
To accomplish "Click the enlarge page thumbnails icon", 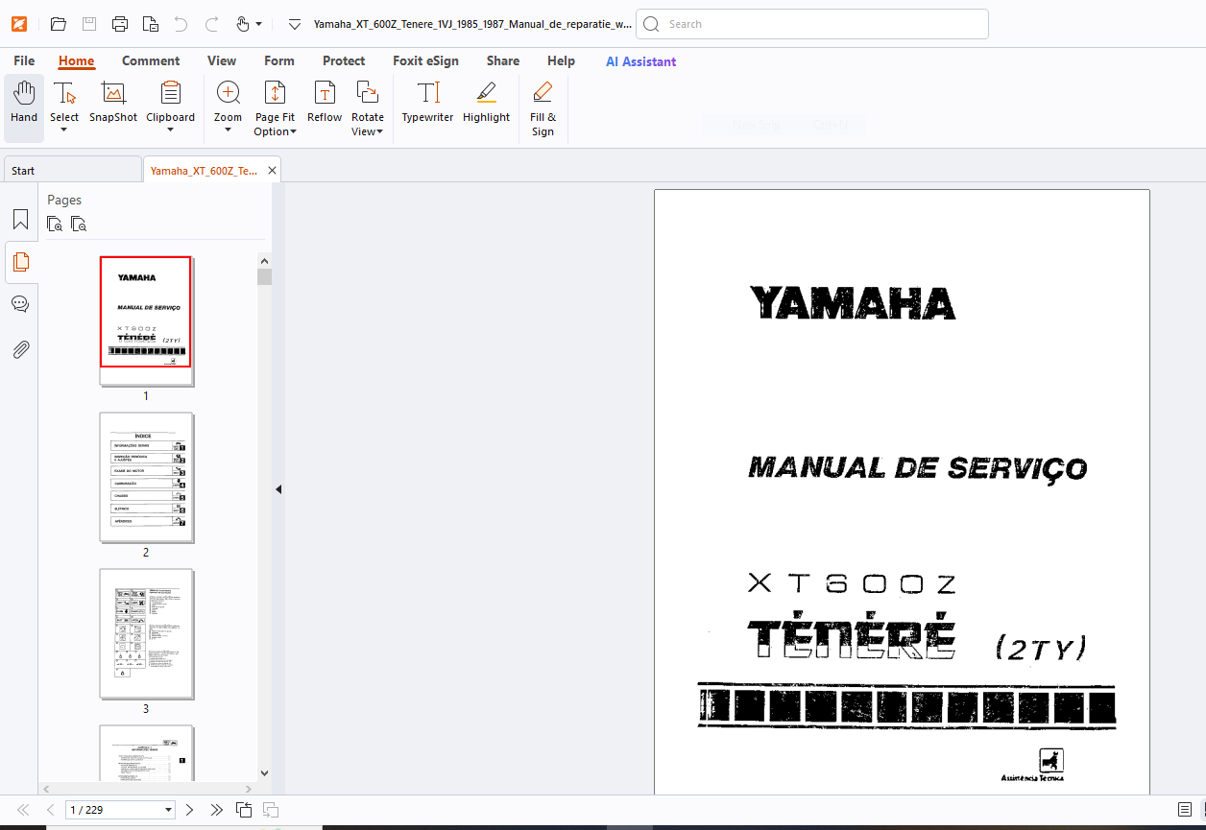I will (x=55, y=224).
